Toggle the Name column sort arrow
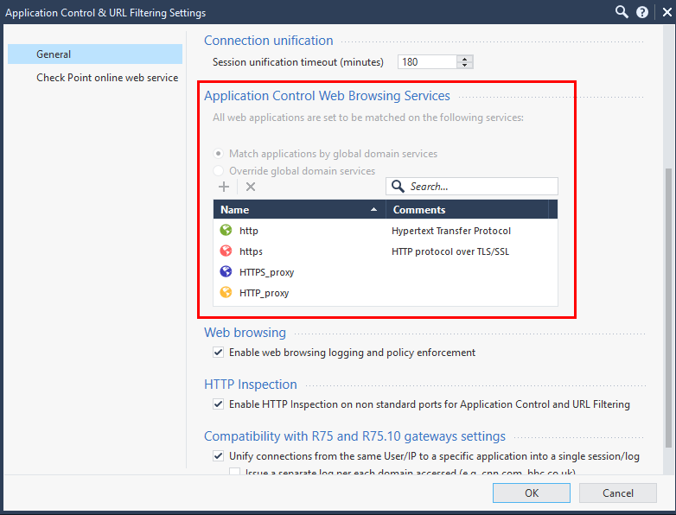The image size is (676, 515). point(373,209)
